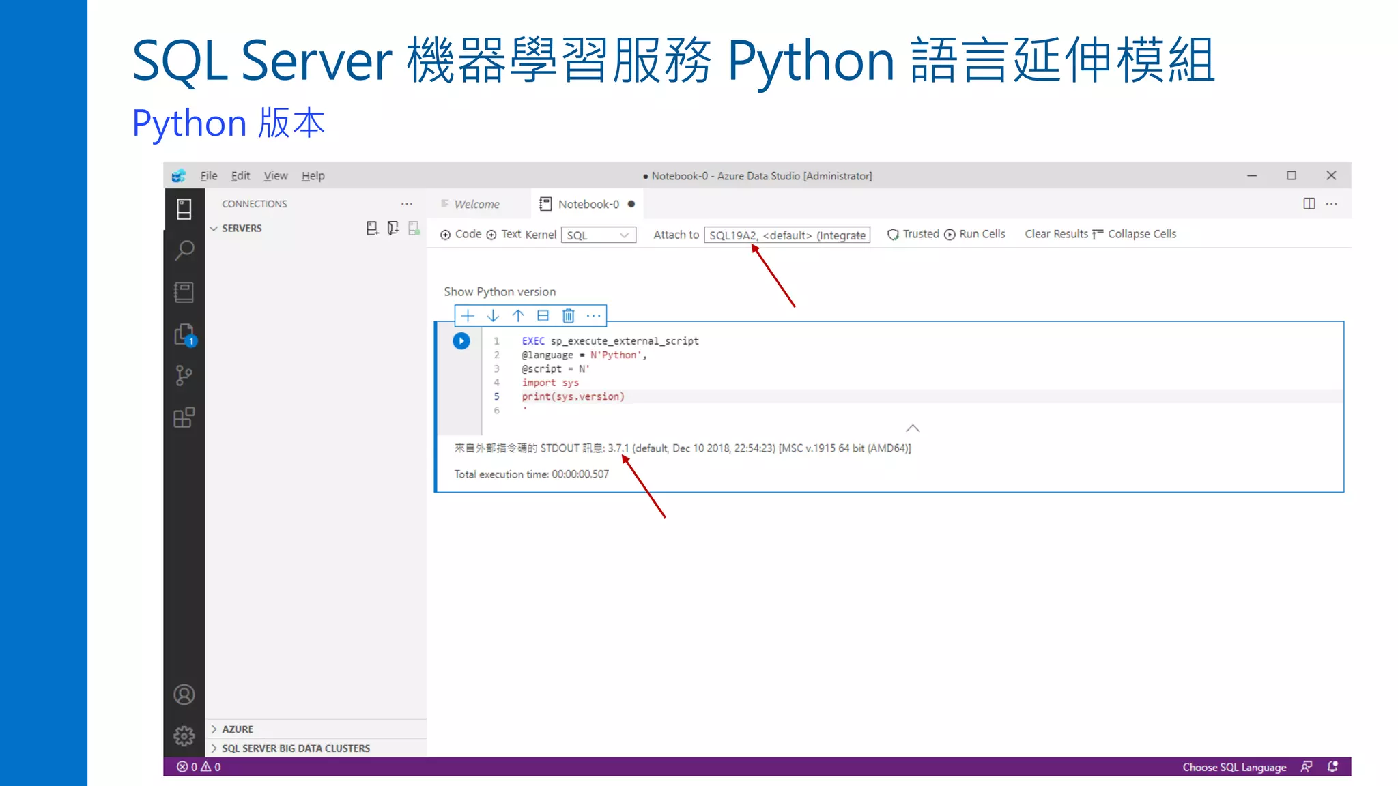Toggle the Trusted notebook state

click(x=913, y=234)
